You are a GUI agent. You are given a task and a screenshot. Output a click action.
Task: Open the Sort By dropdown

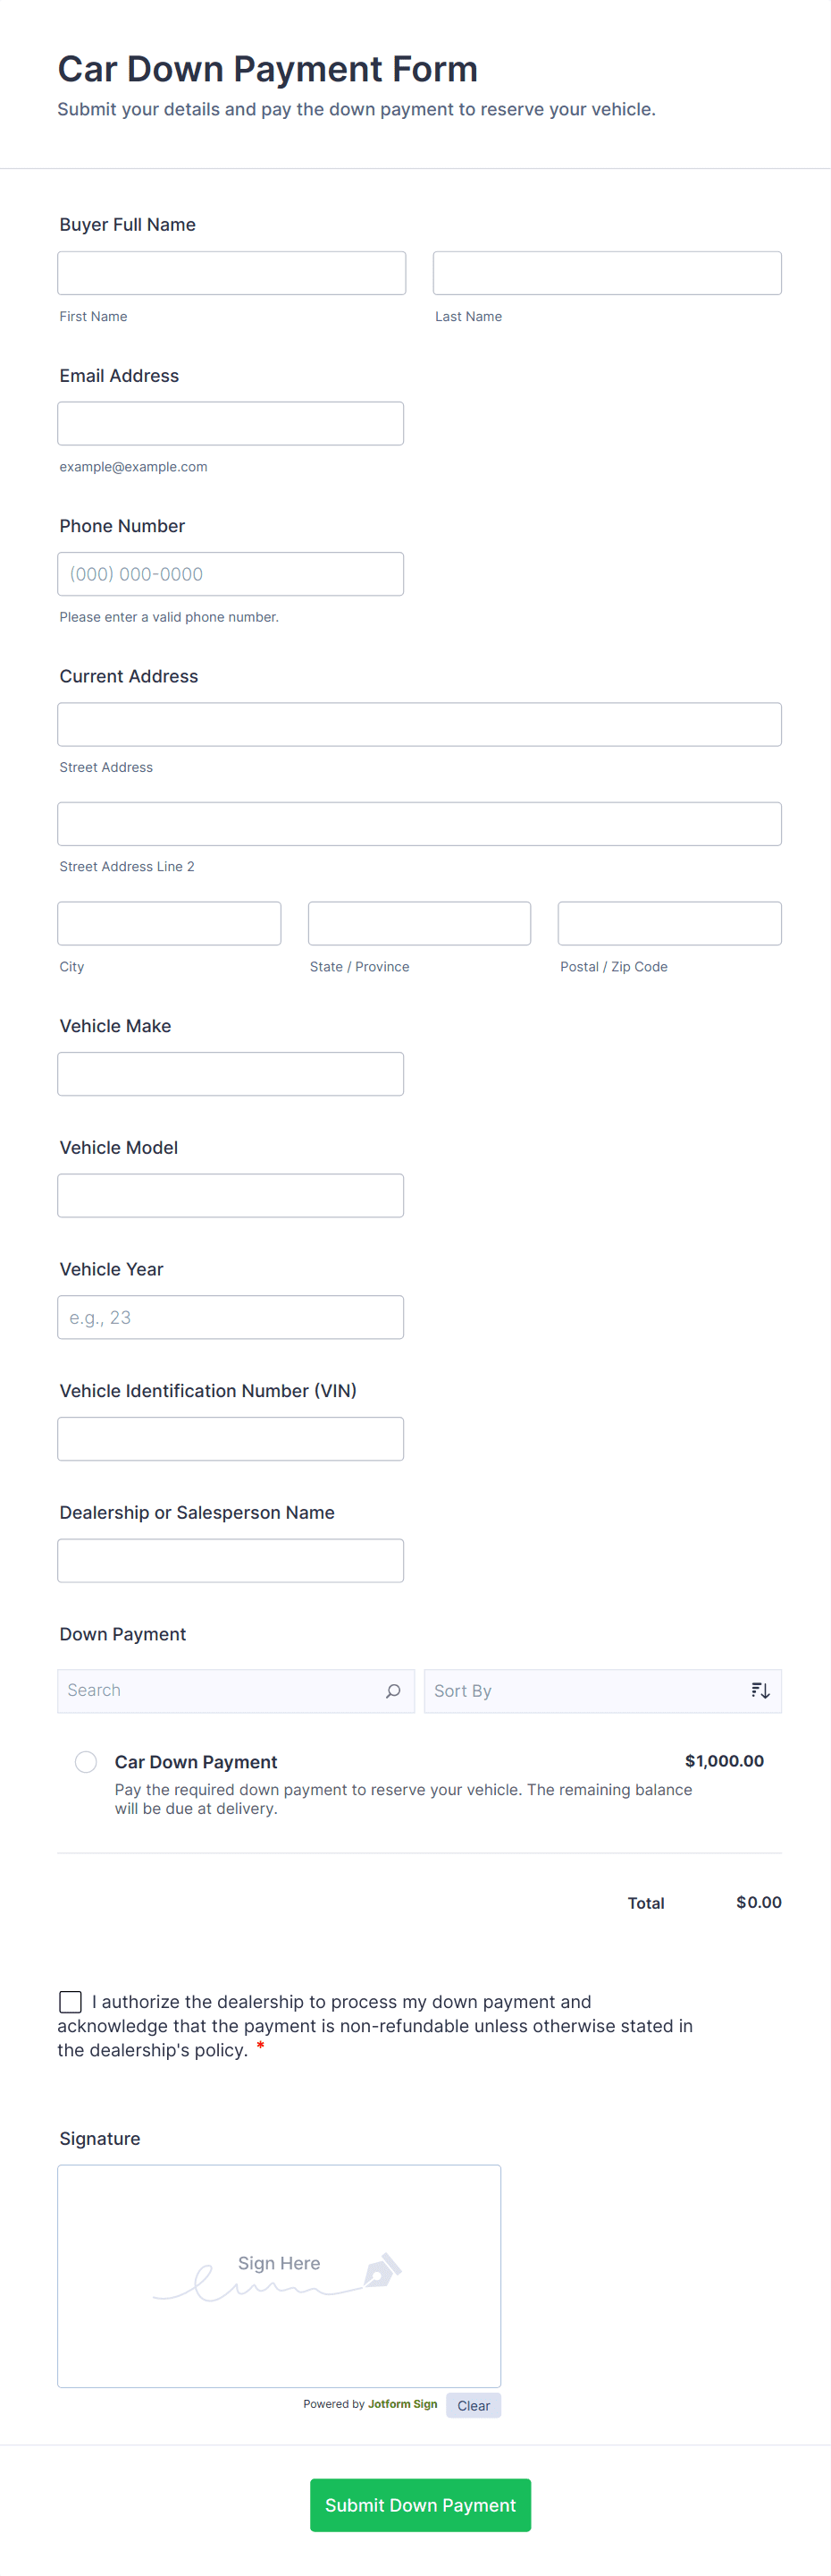point(589,1691)
